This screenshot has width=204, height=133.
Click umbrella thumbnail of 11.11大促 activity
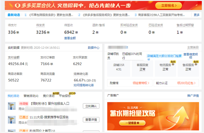(12, 119)
